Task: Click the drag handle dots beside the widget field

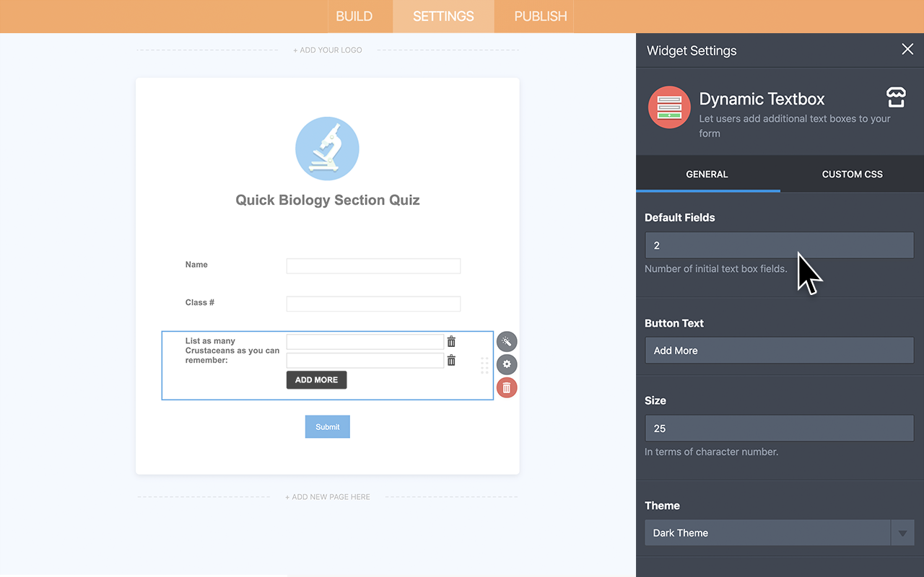Action: tap(484, 366)
